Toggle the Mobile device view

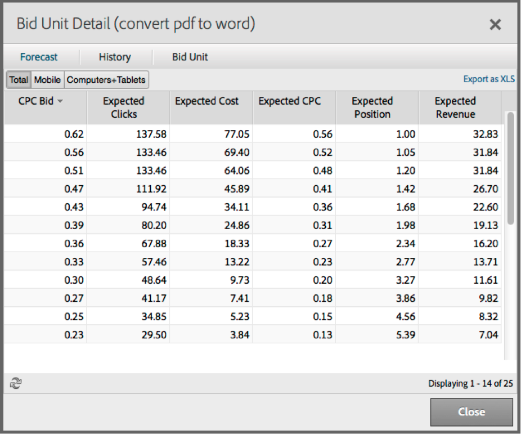(47, 80)
